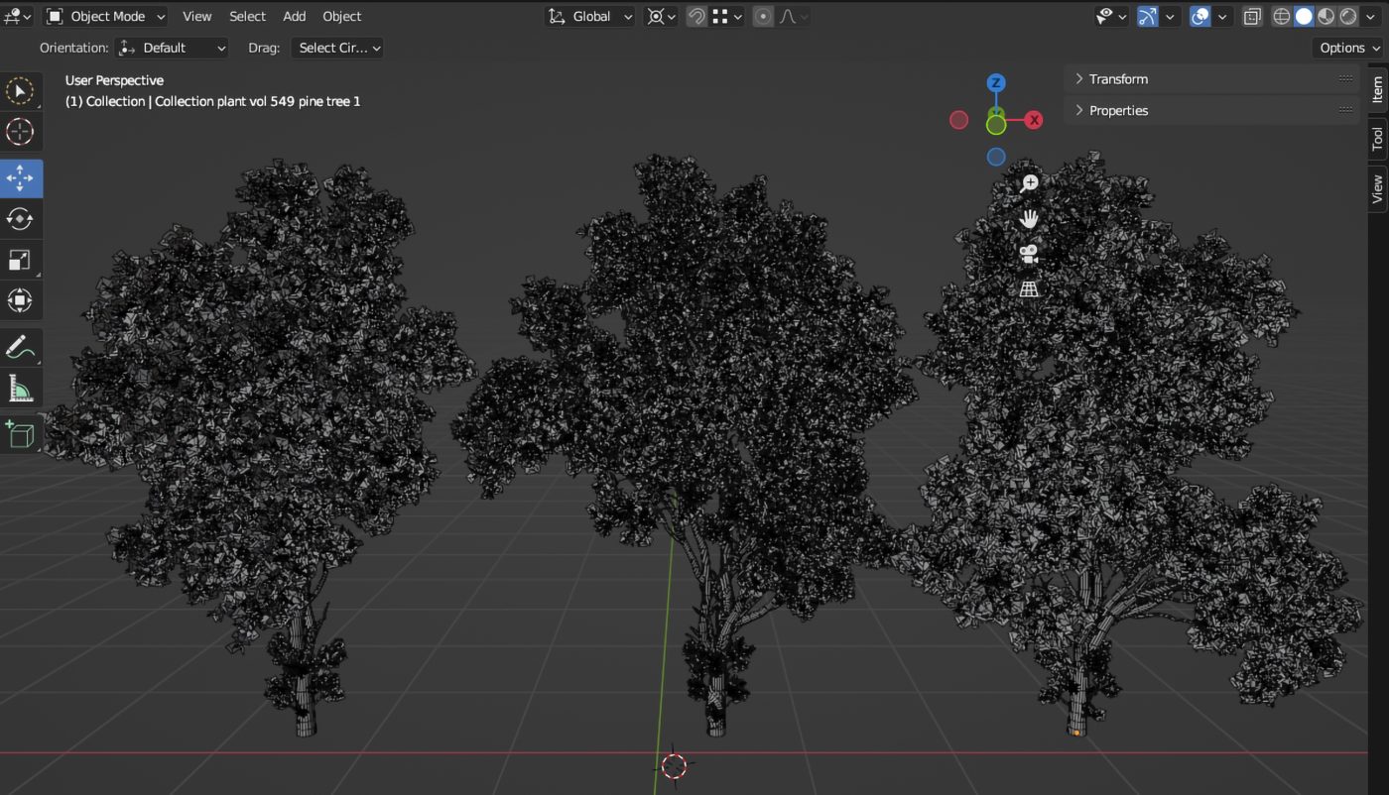The height and width of the screenshot is (795, 1389).
Task: Click the pan hand viewport icon
Action: coord(1030,218)
